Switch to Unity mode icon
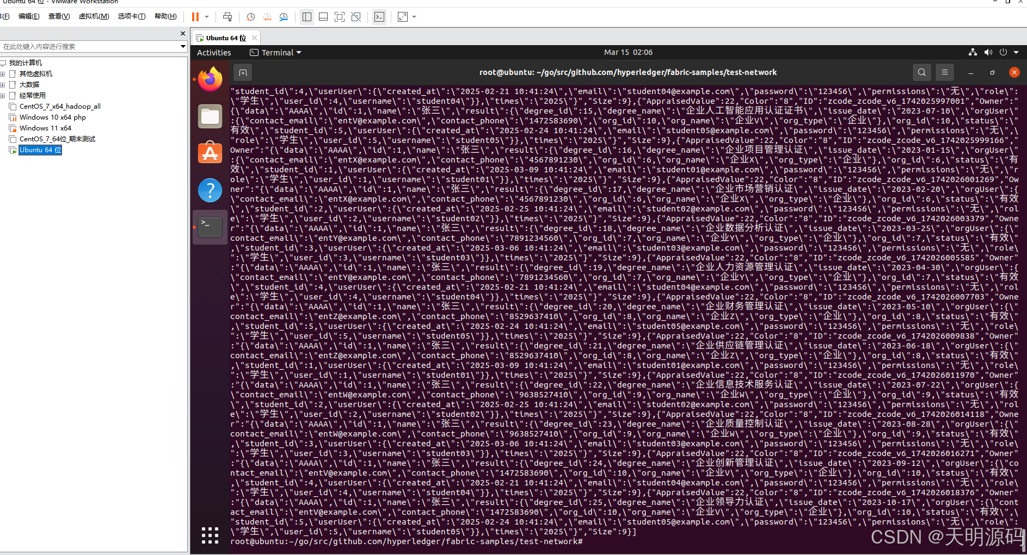Screen dimensions: 1027x555 pos(356,17)
